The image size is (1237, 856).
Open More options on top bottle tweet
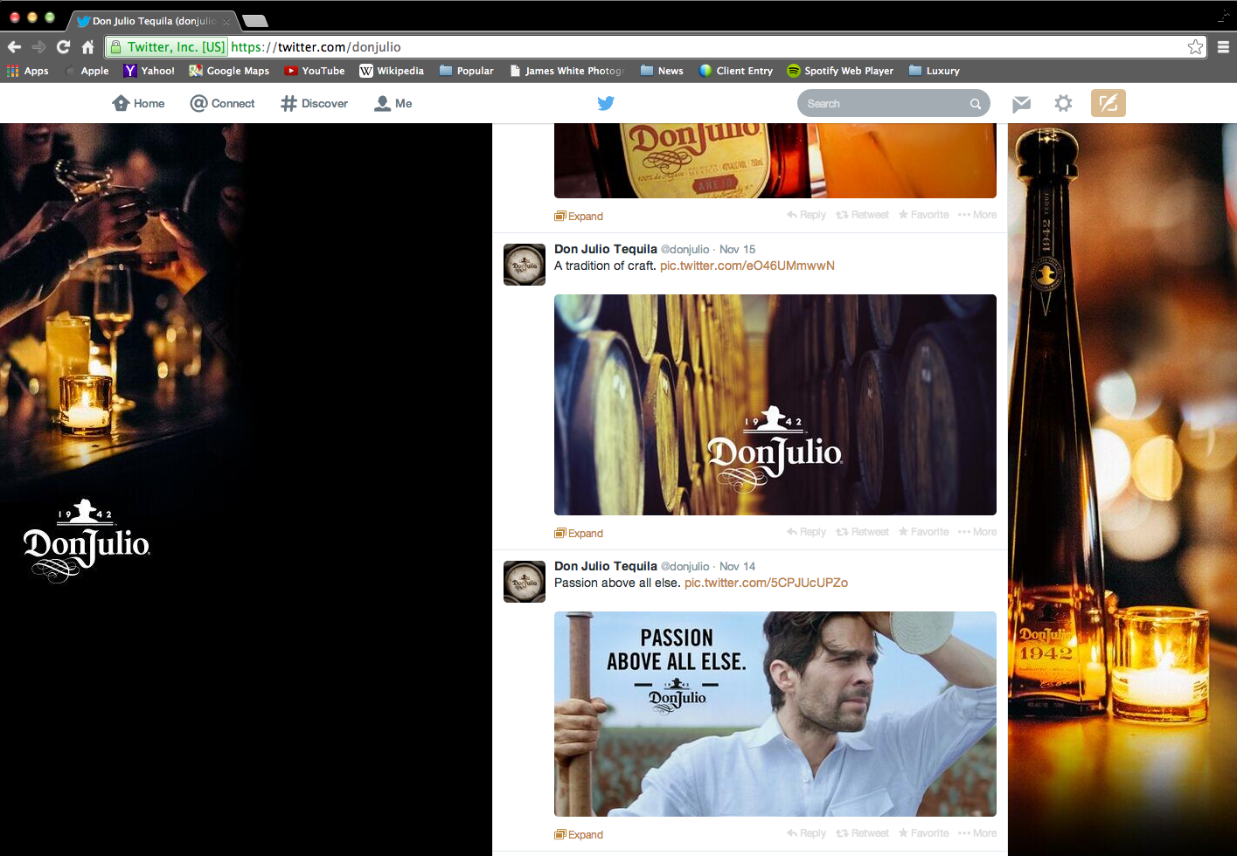[977, 215]
